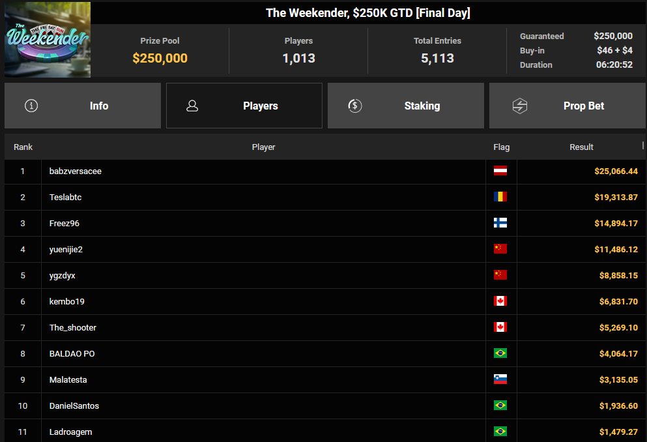Click the Players person icon

(192, 106)
